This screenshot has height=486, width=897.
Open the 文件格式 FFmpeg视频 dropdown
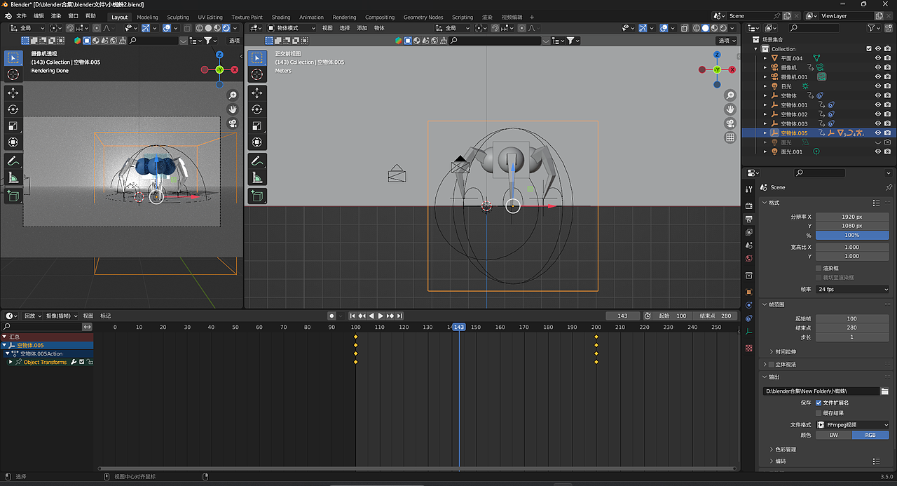852,424
